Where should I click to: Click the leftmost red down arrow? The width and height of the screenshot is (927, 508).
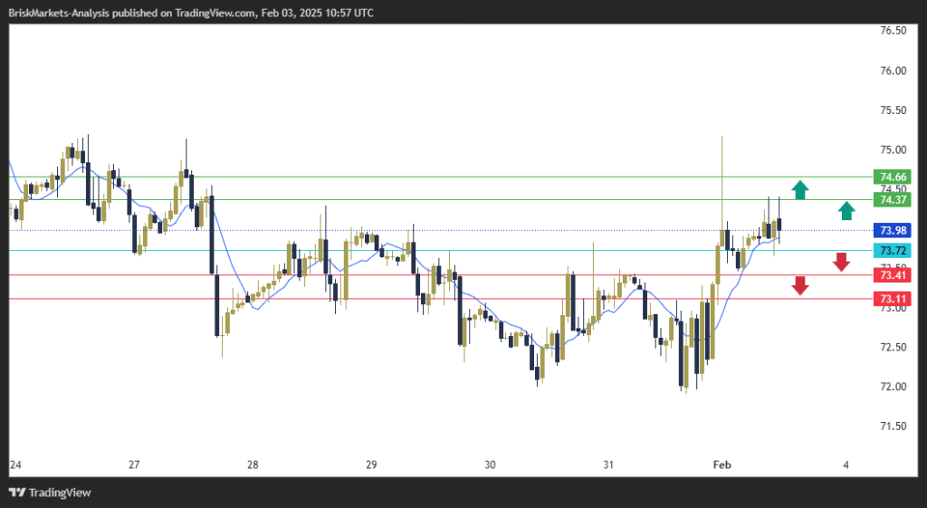[x=799, y=286]
